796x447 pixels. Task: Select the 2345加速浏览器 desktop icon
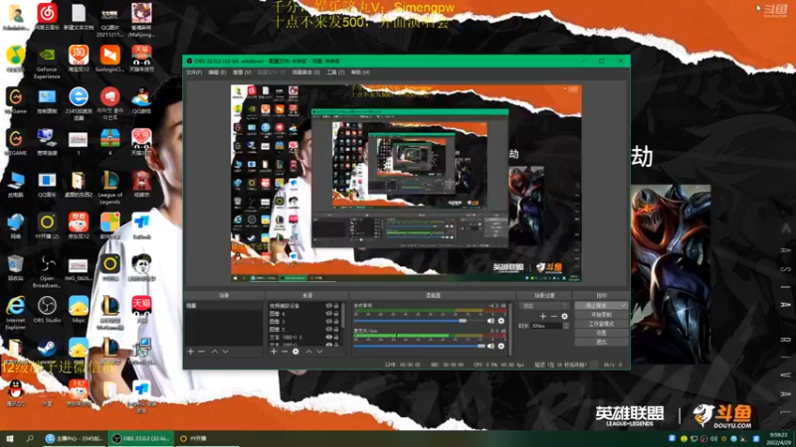(x=79, y=103)
